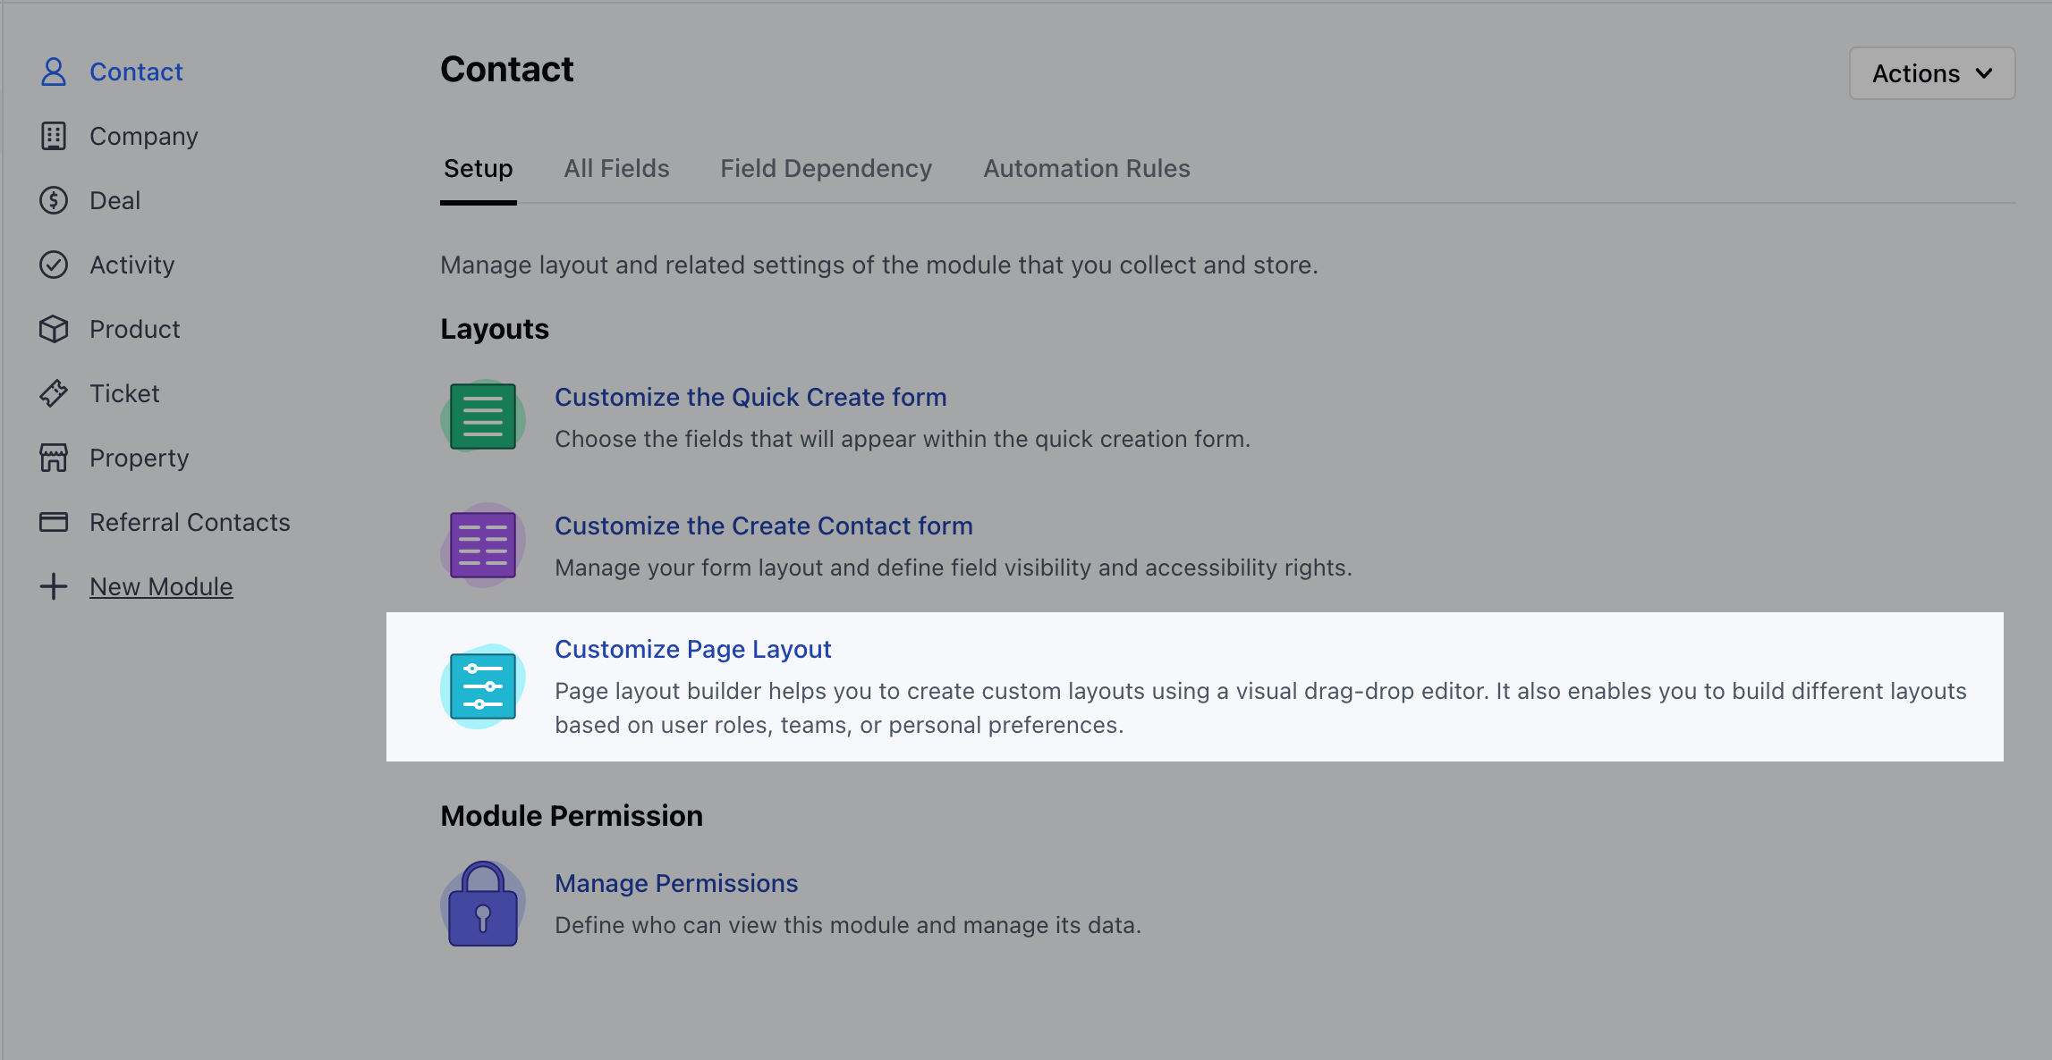Click the plus icon beside New Module
This screenshot has height=1060, width=2052.
(x=54, y=586)
